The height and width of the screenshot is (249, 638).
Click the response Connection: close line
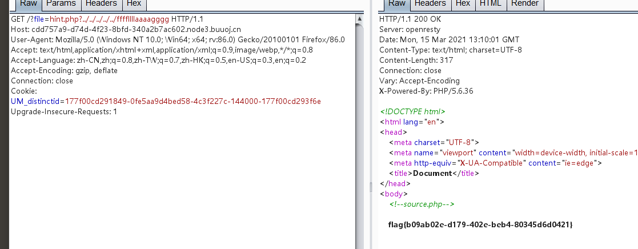tap(410, 70)
